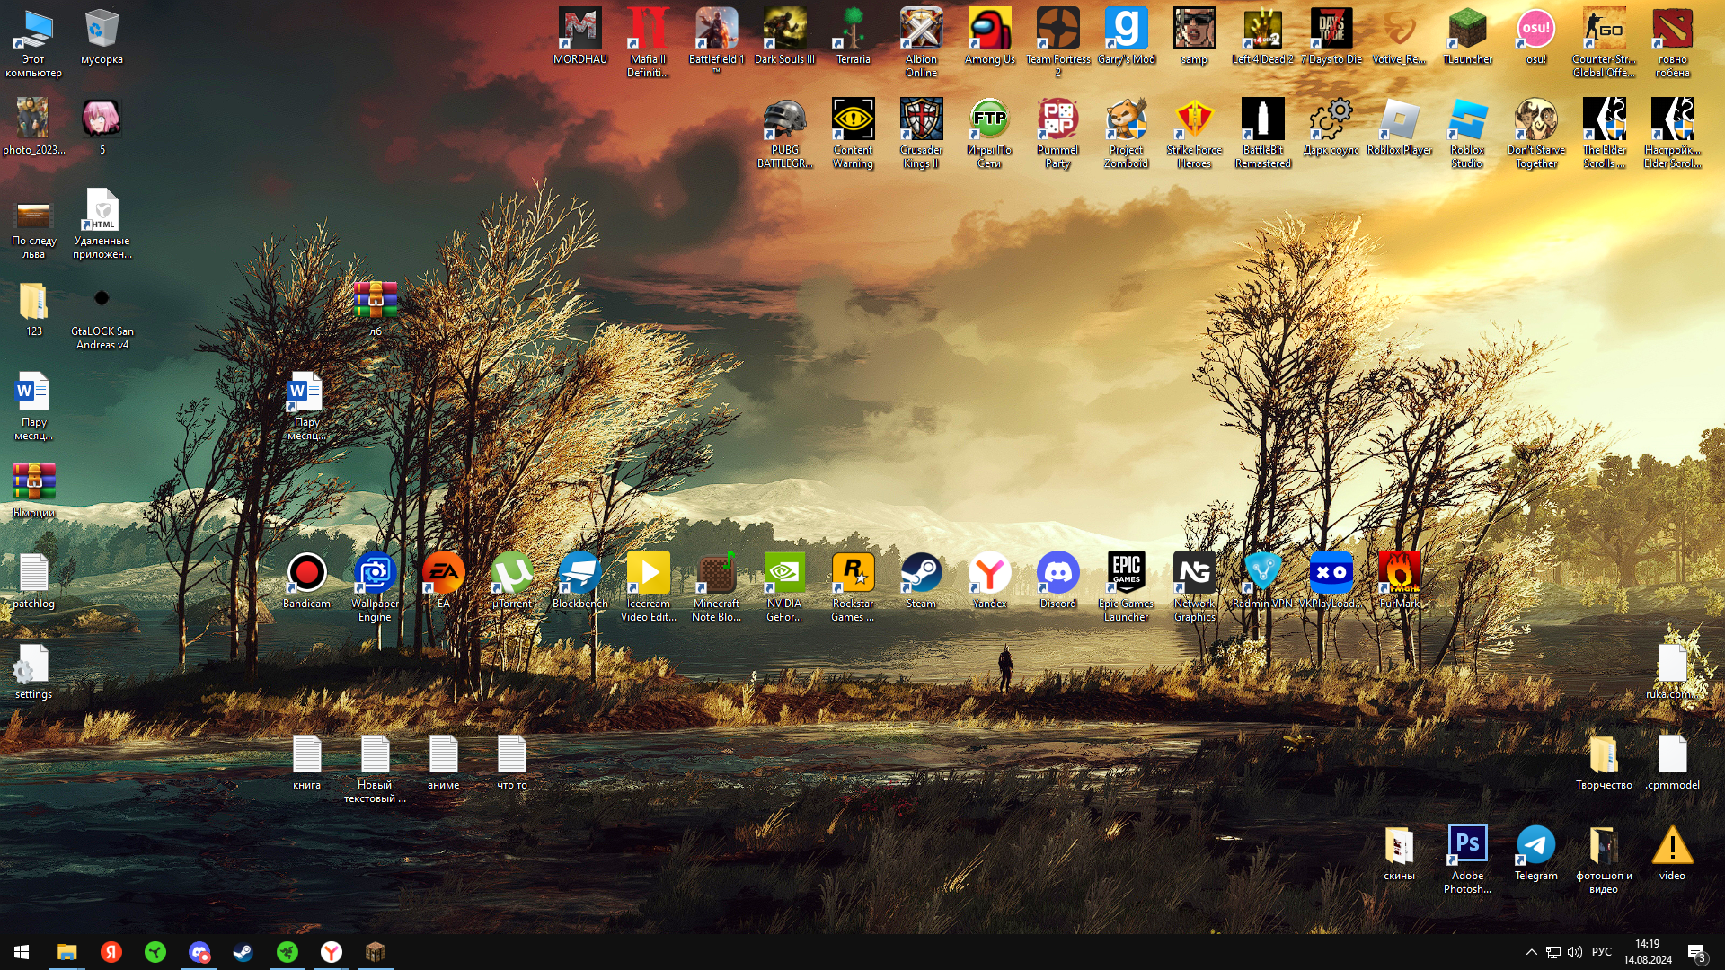Select the л6 WinRAR archive

[375, 309]
